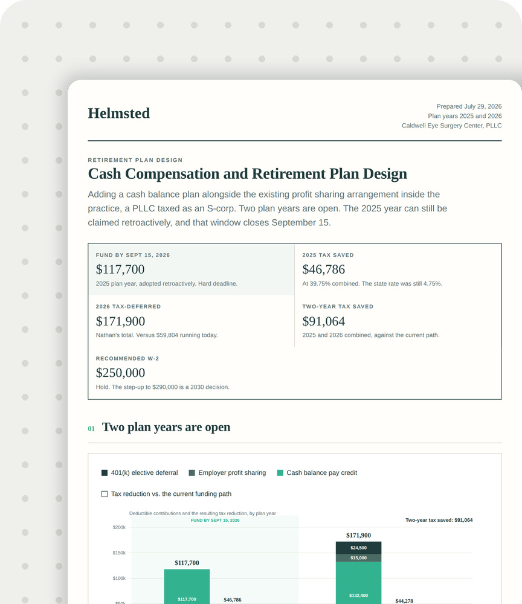Select the Recommended W-2 $250,000 card
Image resolution: width=522 pixels, height=604 pixels.
192,373
